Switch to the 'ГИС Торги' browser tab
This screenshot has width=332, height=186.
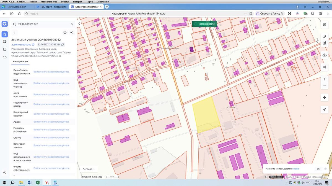52,7
